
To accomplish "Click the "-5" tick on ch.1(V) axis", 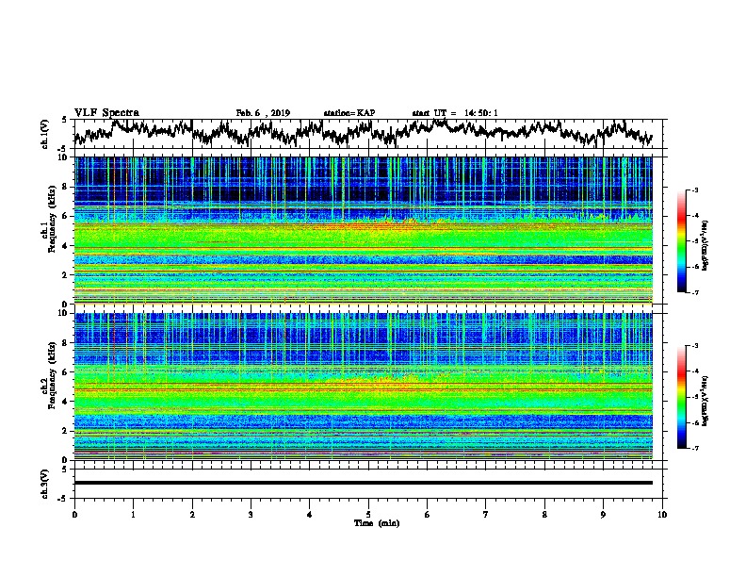I will (x=63, y=149).
